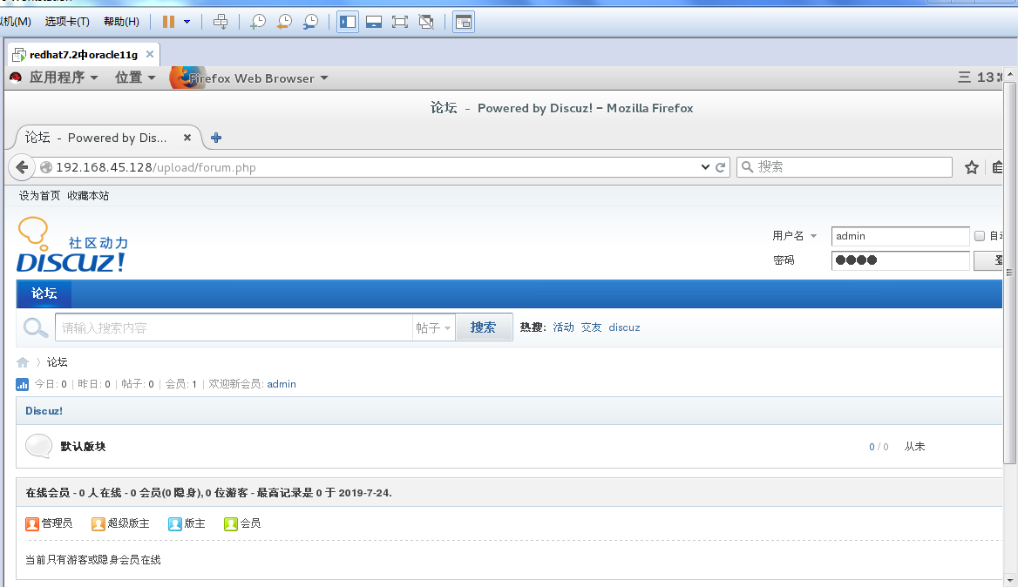Expand the 用户名 login type dropdown
Screen dimensions: 1018x587
[813, 236]
